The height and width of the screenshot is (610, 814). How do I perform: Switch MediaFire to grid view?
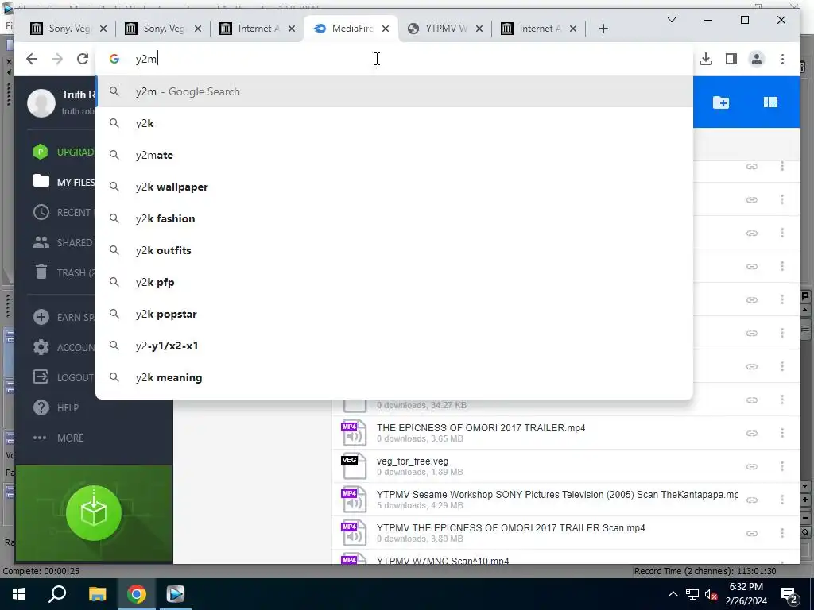770,102
